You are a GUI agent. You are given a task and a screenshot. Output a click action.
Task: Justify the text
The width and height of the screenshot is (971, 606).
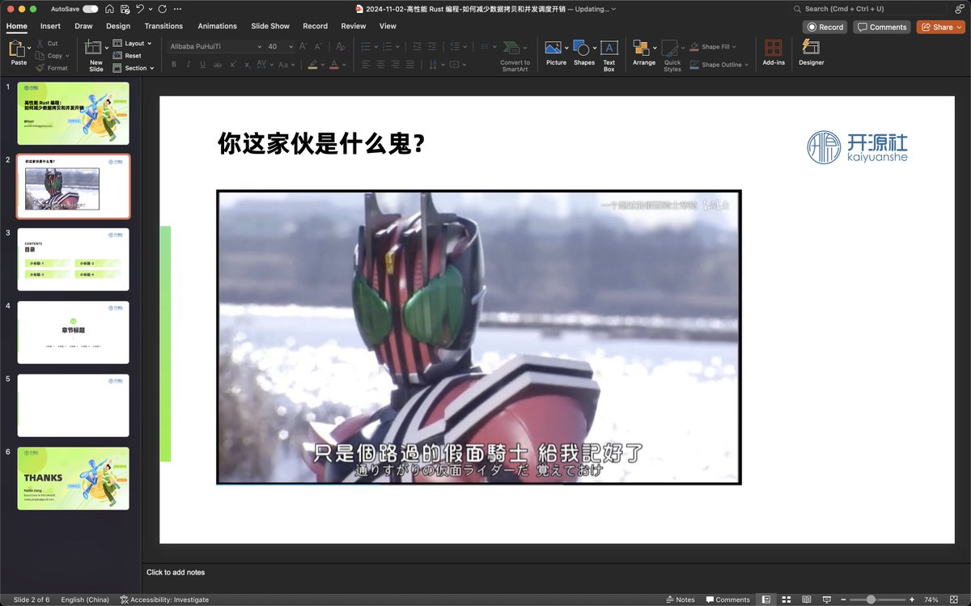(x=409, y=65)
